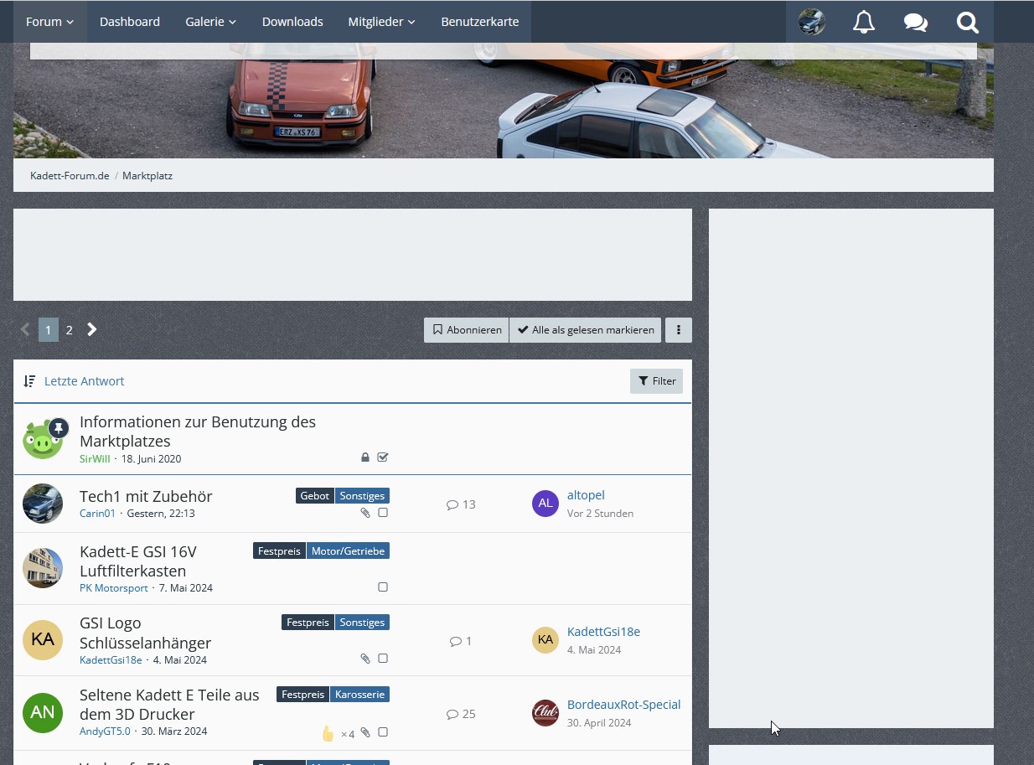The width and height of the screenshot is (1034, 765).
Task: Expand the Galerie dropdown menu
Action: click(210, 22)
